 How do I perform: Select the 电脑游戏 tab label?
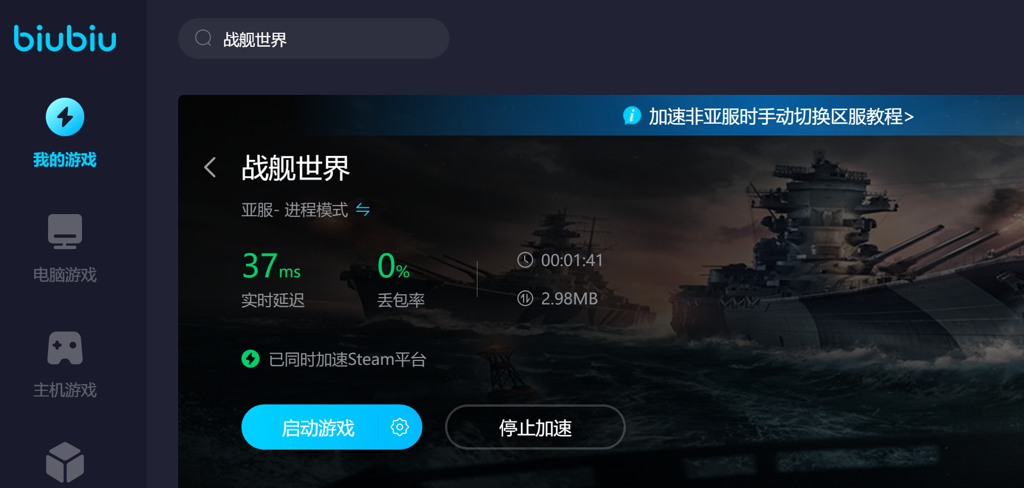pyautogui.click(x=65, y=275)
